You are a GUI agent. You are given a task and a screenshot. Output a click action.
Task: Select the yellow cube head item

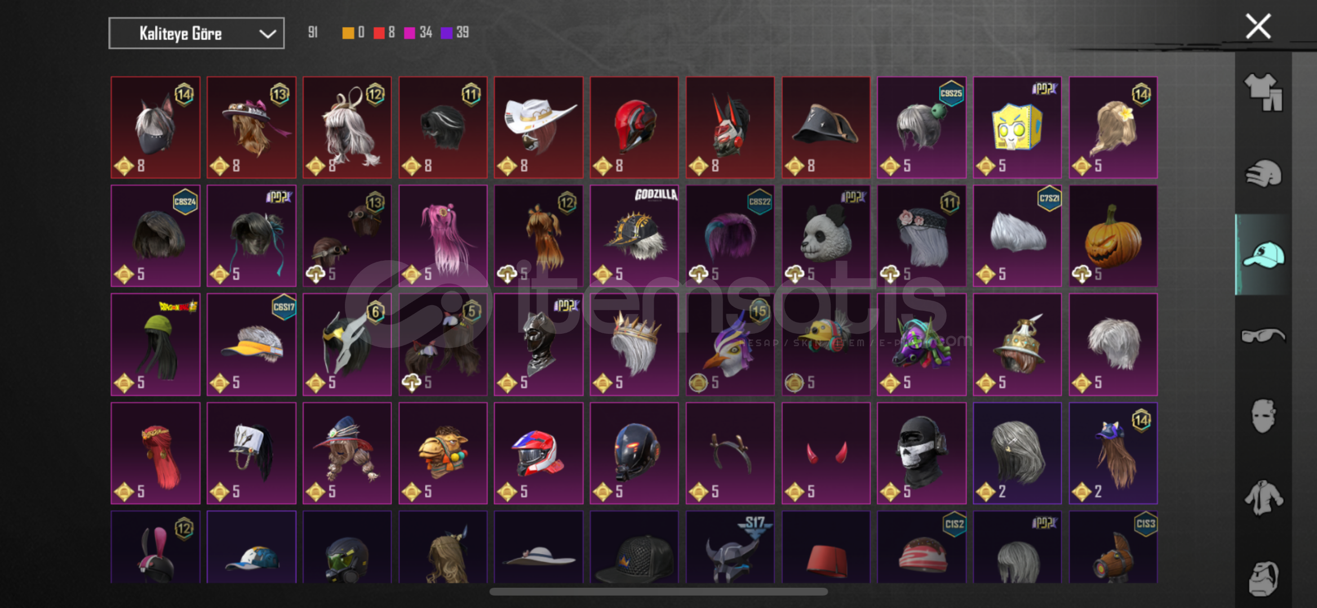(1017, 127)
